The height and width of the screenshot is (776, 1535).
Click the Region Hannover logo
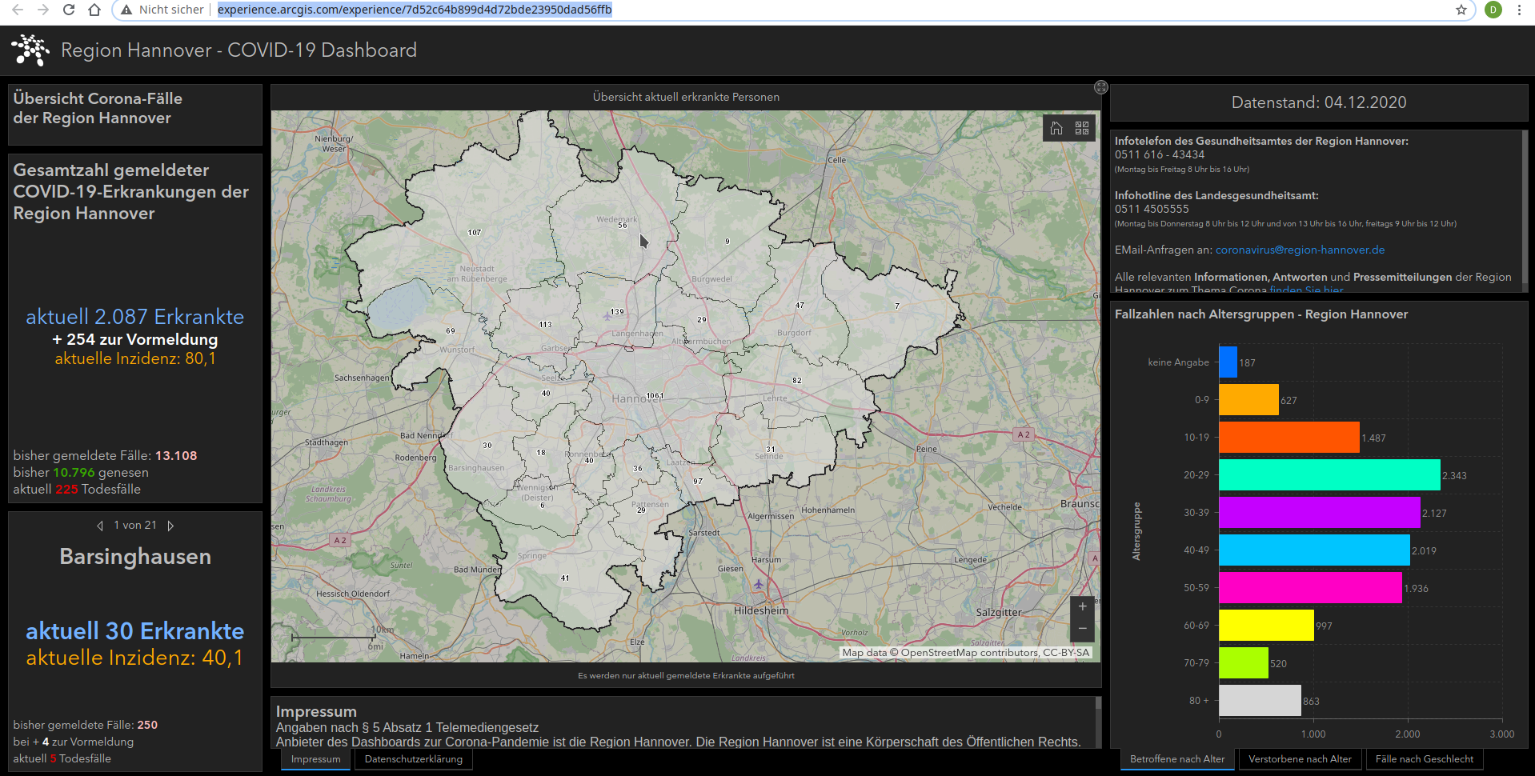tap(30, 50)
